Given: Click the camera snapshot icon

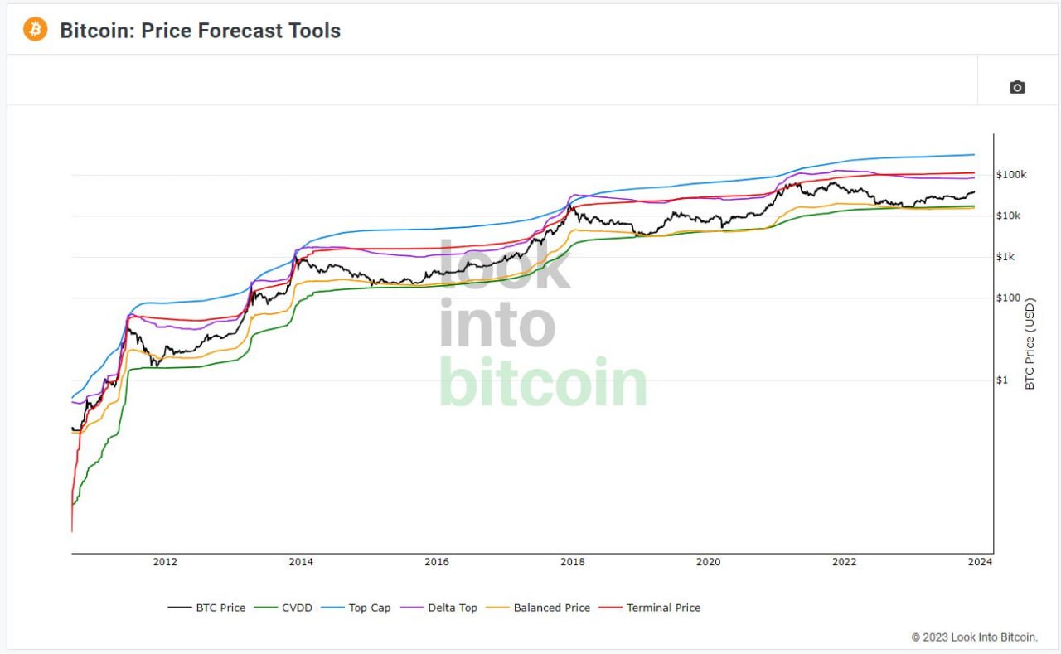Looking at the screenshot, I should [1017, 87].
